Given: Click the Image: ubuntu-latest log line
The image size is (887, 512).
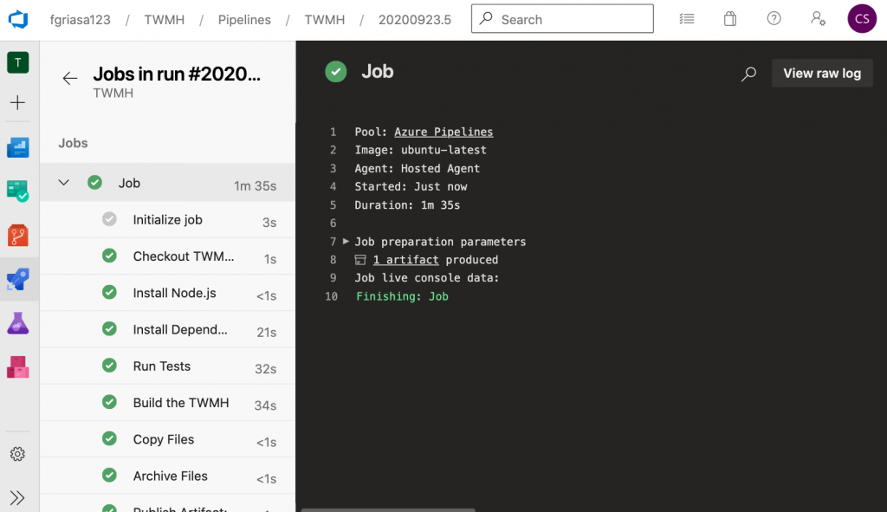Looking at the screenshot, I should tap(420, 150).
